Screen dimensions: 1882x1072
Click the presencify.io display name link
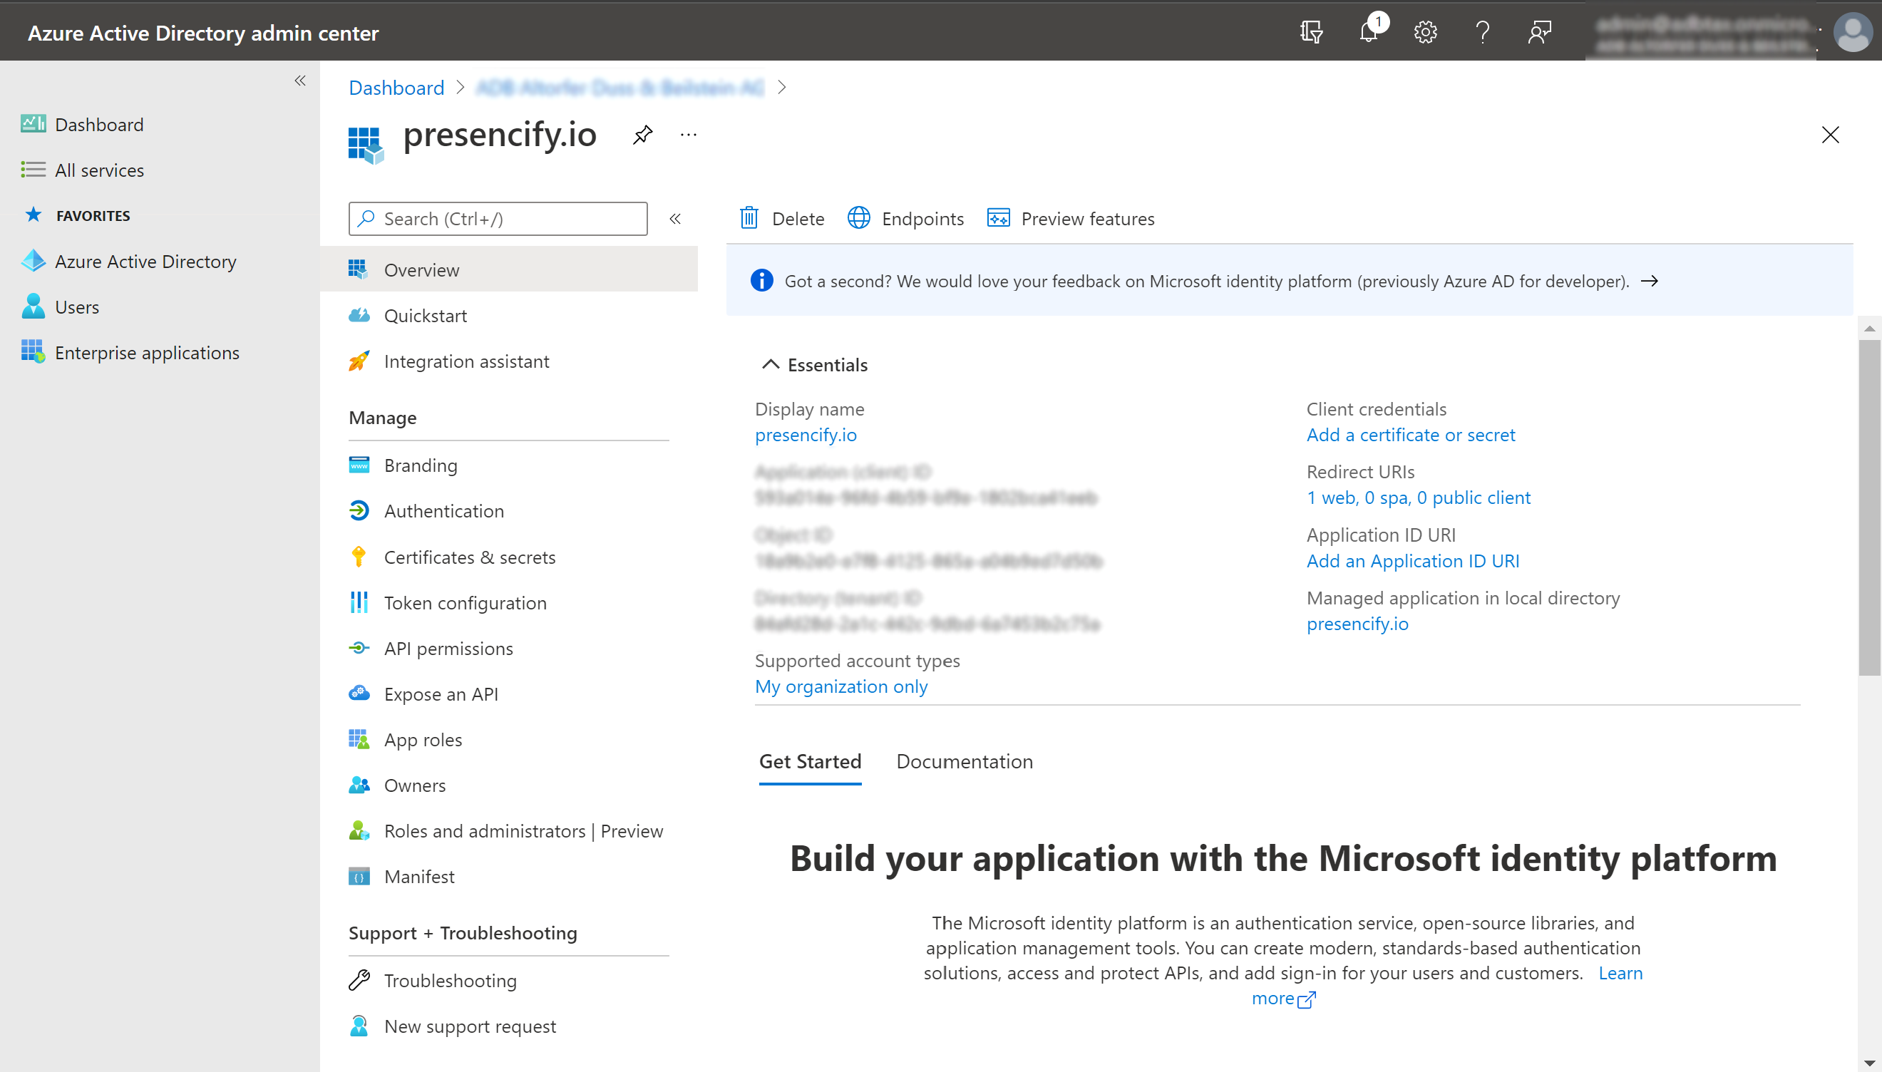(x=806, y=435)
